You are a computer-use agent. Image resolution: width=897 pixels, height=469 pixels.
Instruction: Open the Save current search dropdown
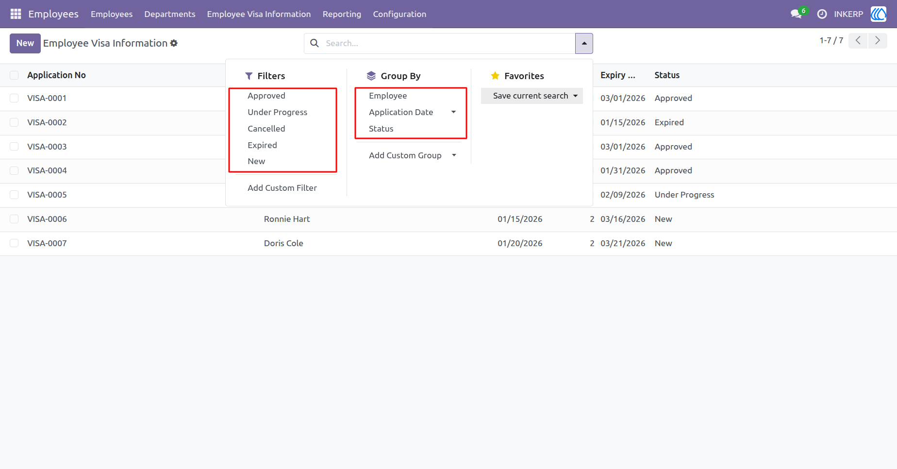[532, 96]
